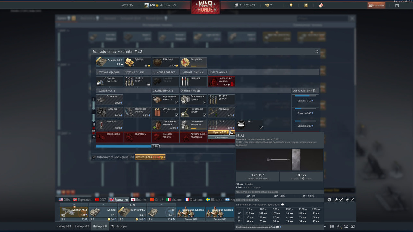
Task: Select the Тормозная система modification
Action: tap(137, 112)
